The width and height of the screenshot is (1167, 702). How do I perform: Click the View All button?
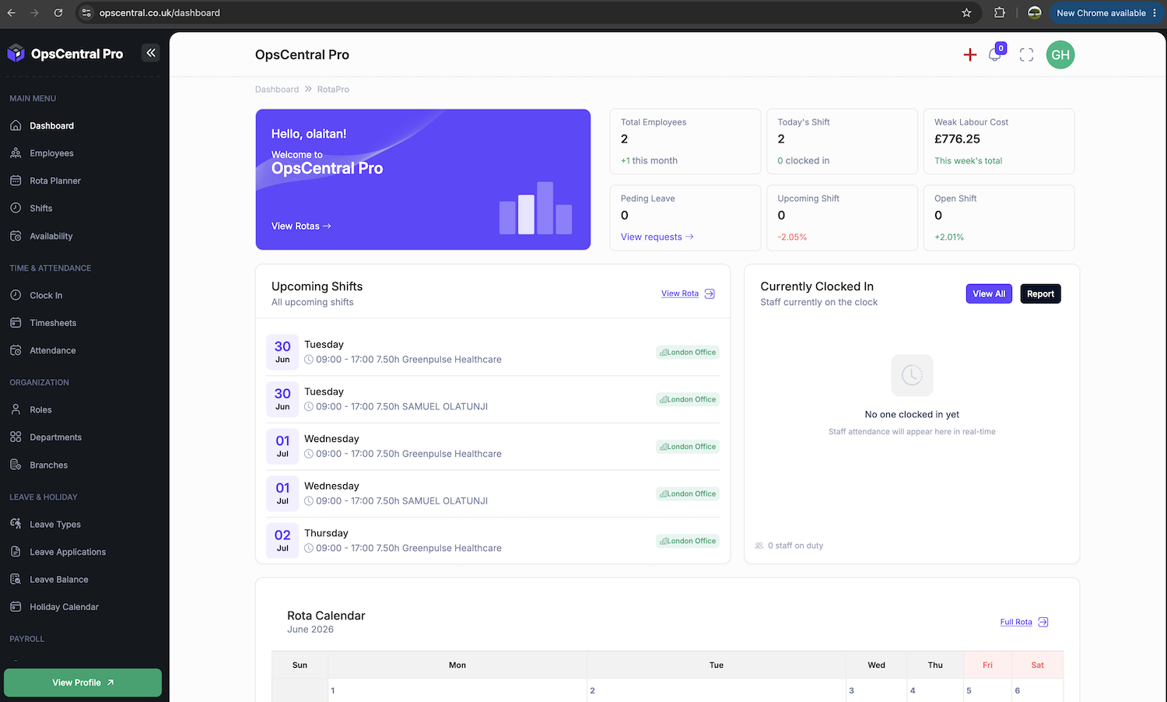(x=989, y=293)
